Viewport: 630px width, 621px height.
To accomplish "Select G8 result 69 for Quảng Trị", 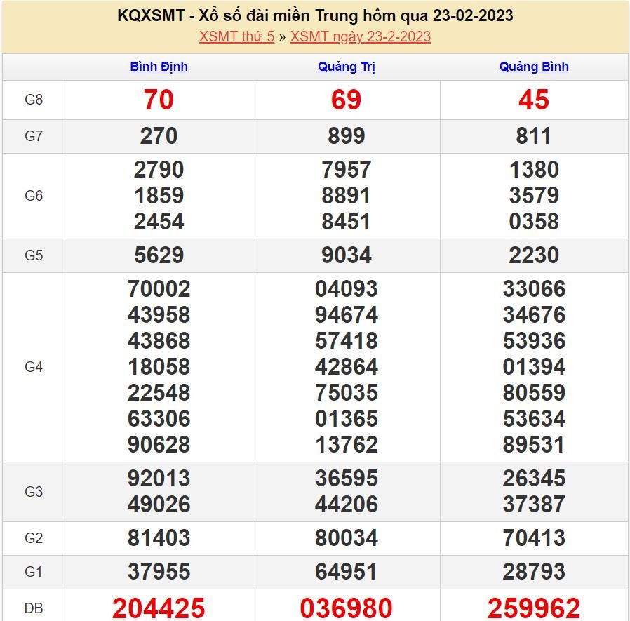I will coord(347,100).
